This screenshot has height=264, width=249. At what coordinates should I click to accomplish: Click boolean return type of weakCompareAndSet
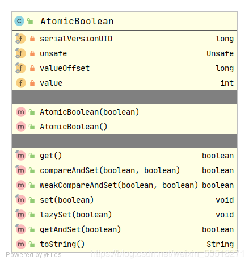point(218,185)
